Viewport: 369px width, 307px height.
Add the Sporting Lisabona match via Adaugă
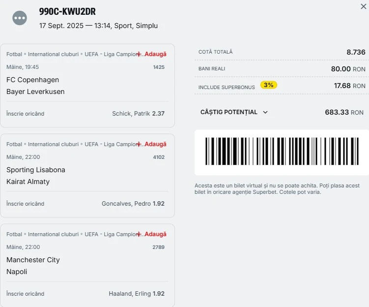click(x=151, y=144)
